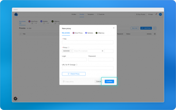Viewport: 176px width, 110px height.
Task: Click the Copy proxy link
Action: pyautogui.click(x=68, y=82)
